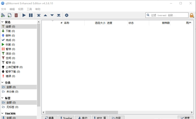Sort by 名称 column header
This screenshot has width=196, height=119.
[x=74, y=23]
